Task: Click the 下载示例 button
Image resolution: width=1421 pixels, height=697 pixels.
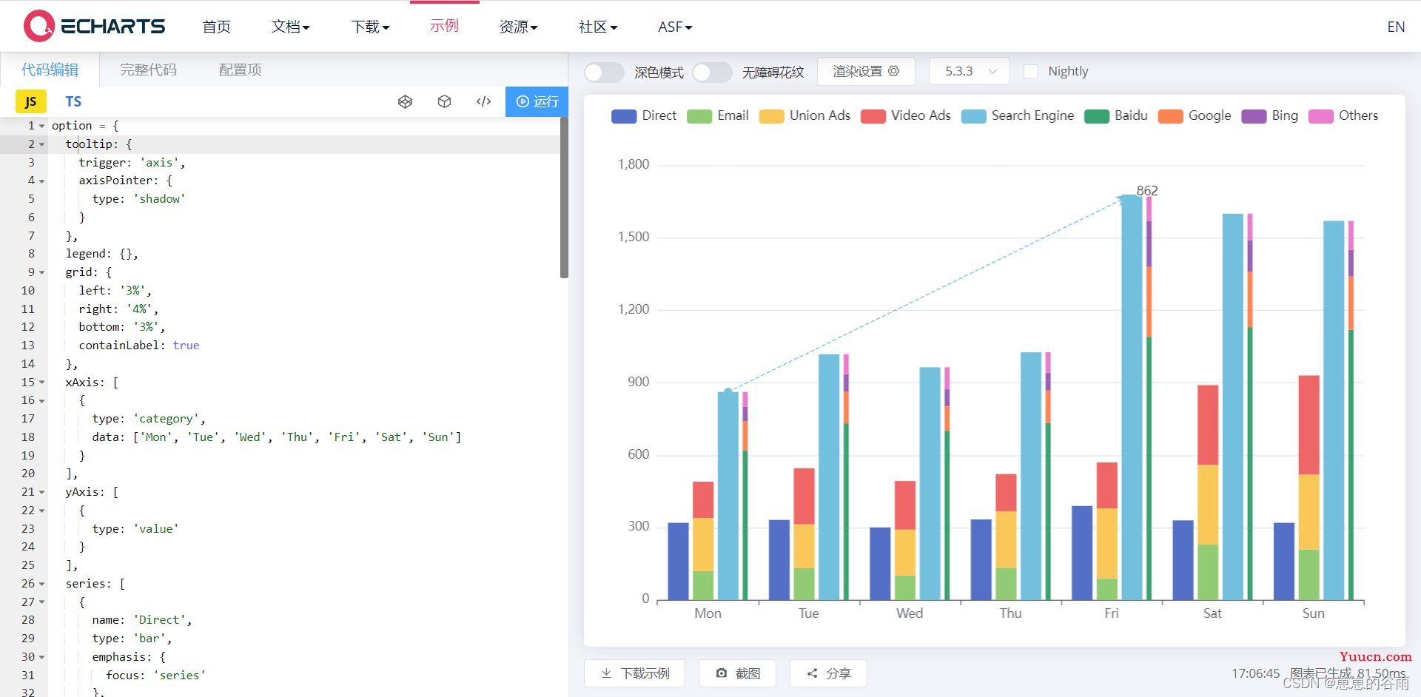Action: point(634,673)
